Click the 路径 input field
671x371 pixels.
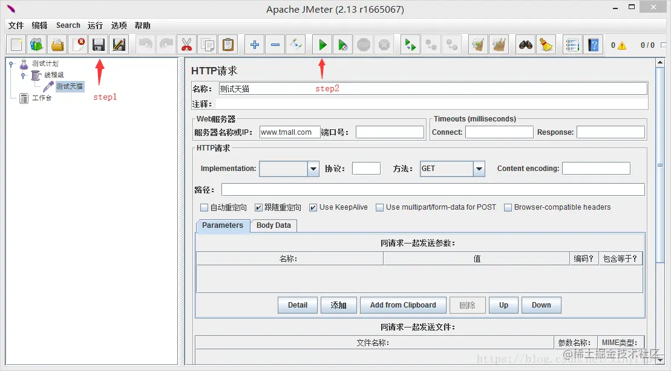click(x=433, y=189)
